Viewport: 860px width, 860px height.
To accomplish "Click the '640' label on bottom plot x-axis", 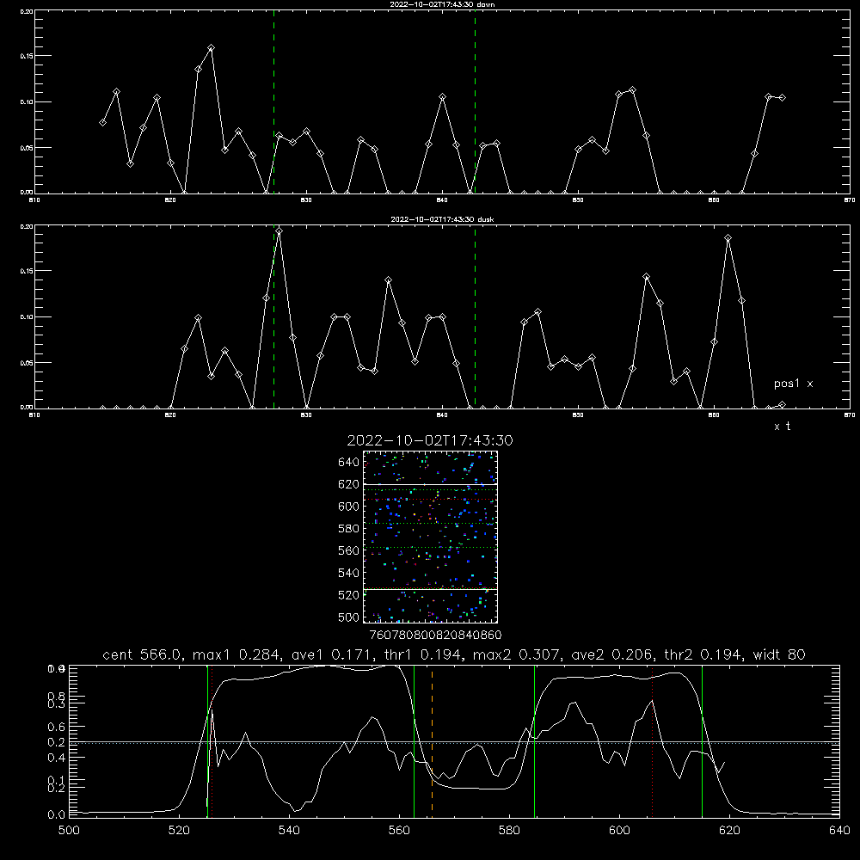I will pyautogui.click(x=839, y=831).
